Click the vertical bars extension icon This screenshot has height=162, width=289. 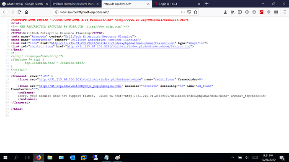pyautogui.click(x=276, y=12)
